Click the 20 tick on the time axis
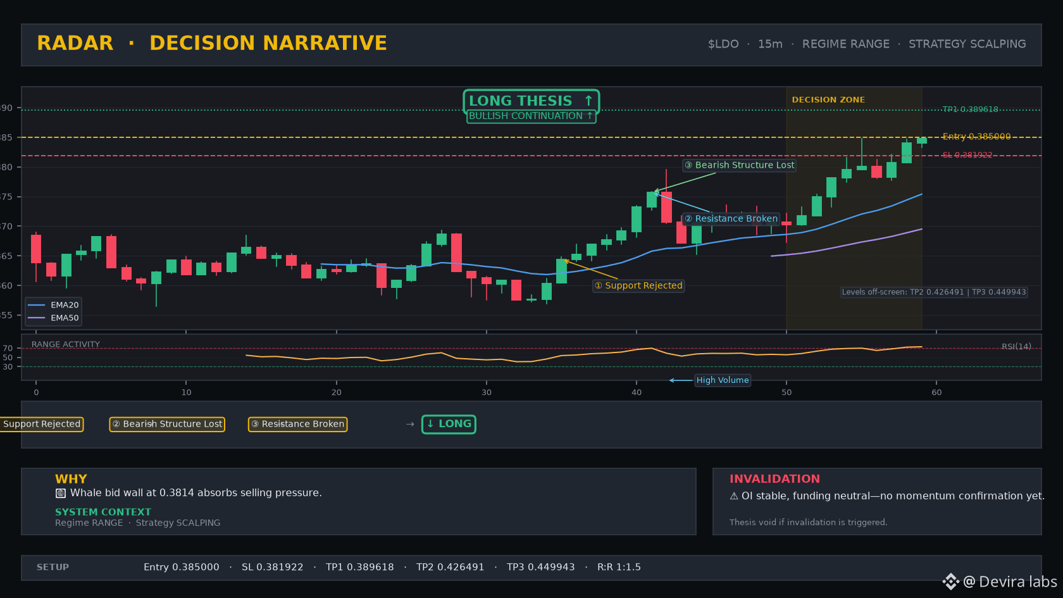Screen dimensions: 1063x598 pyautogui.click(x=337, y=392)
